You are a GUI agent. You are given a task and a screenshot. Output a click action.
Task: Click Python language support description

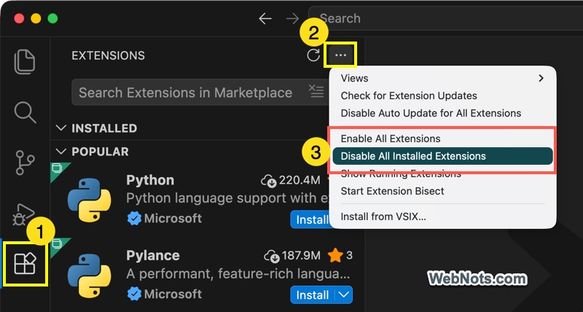click(x=227, y=198)
